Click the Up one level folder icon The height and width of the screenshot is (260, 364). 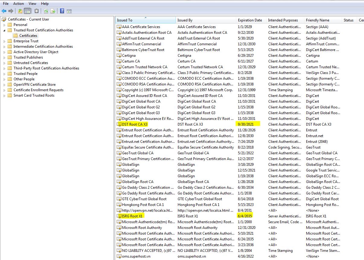[20, 11]
